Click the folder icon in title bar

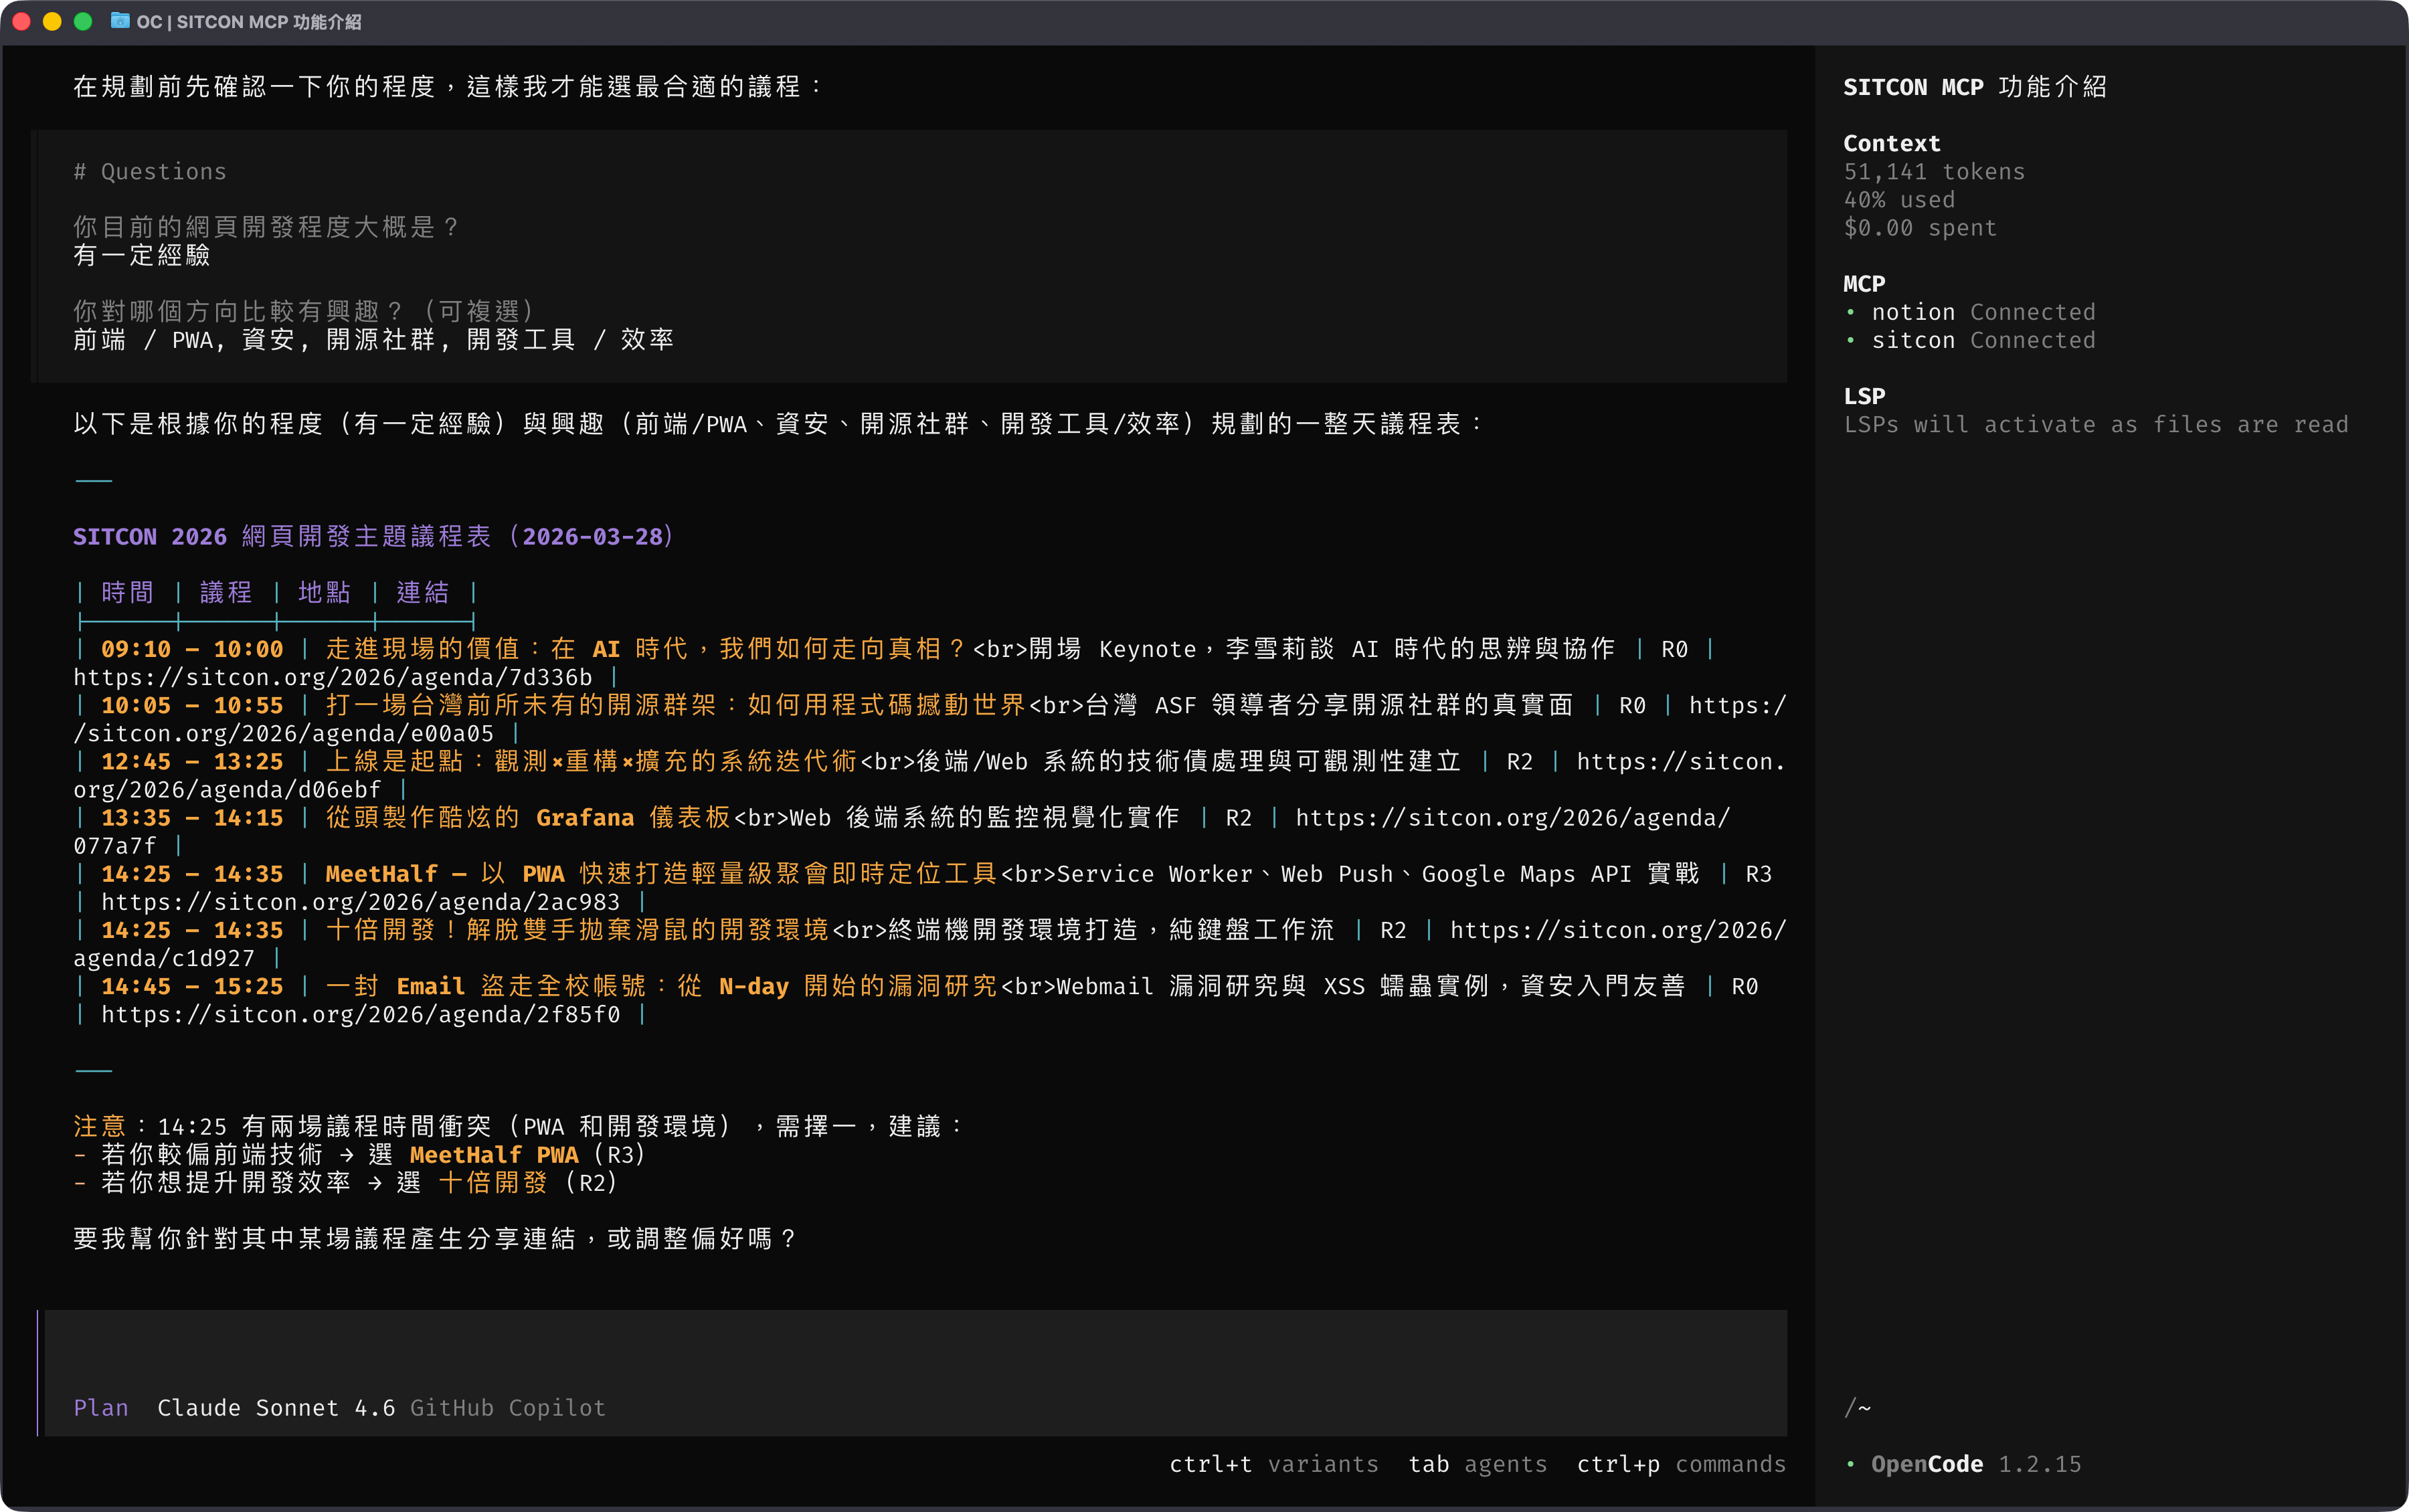(x=120, y=21)
